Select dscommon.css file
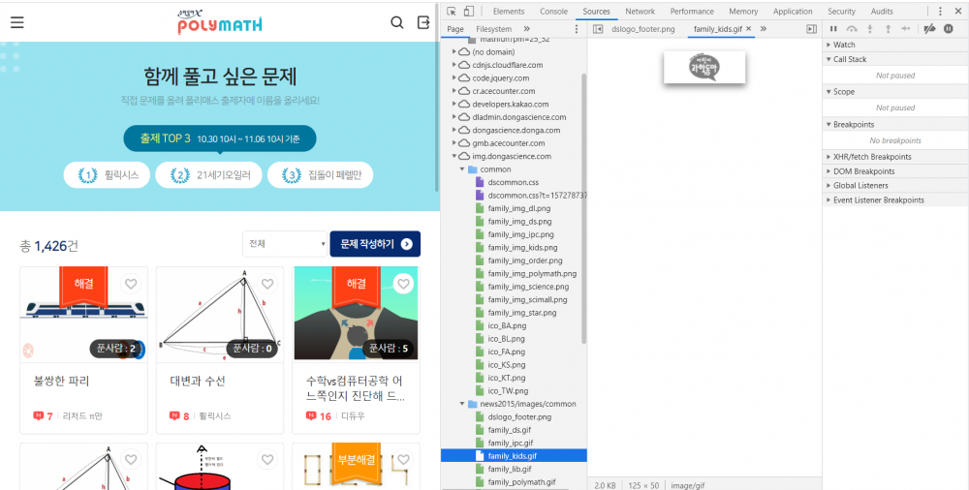The image size is (969, 490). pos(513,182)
